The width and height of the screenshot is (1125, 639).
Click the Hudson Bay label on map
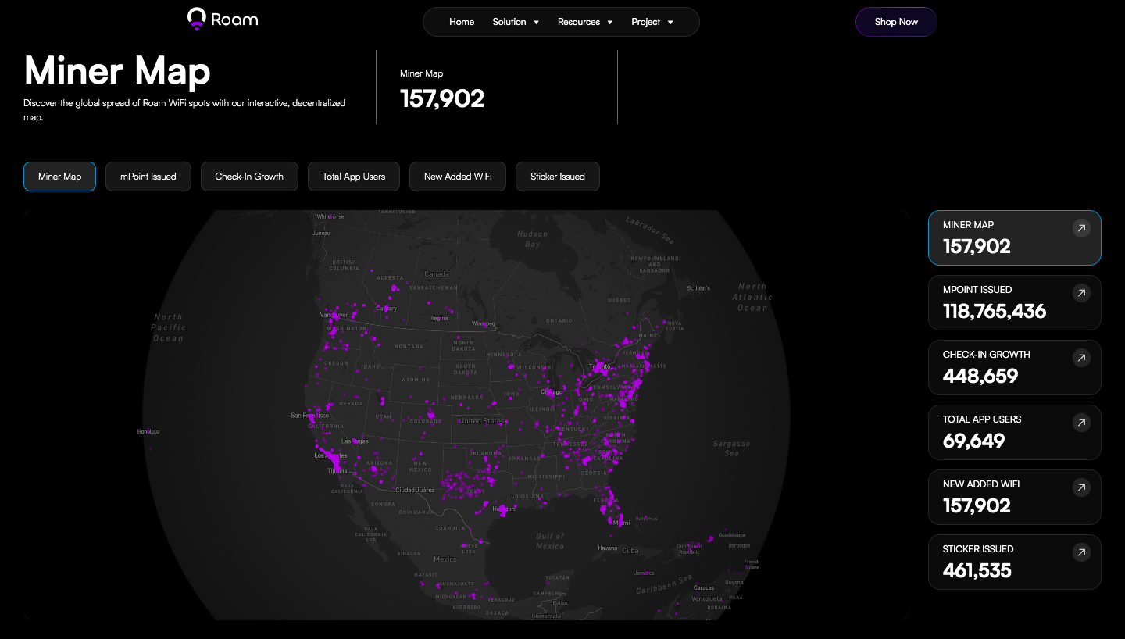(x=532, y=239)
